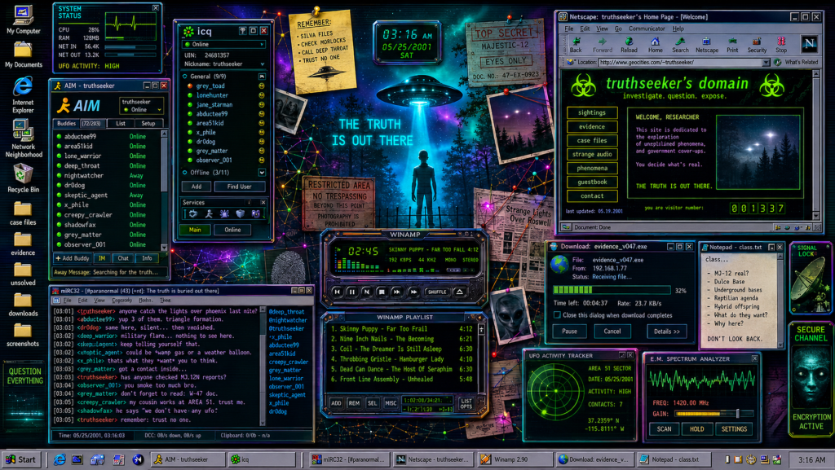Open the unsolved folder on the desktop
This screenshot has width=835, height=470.
click(23, 275)
